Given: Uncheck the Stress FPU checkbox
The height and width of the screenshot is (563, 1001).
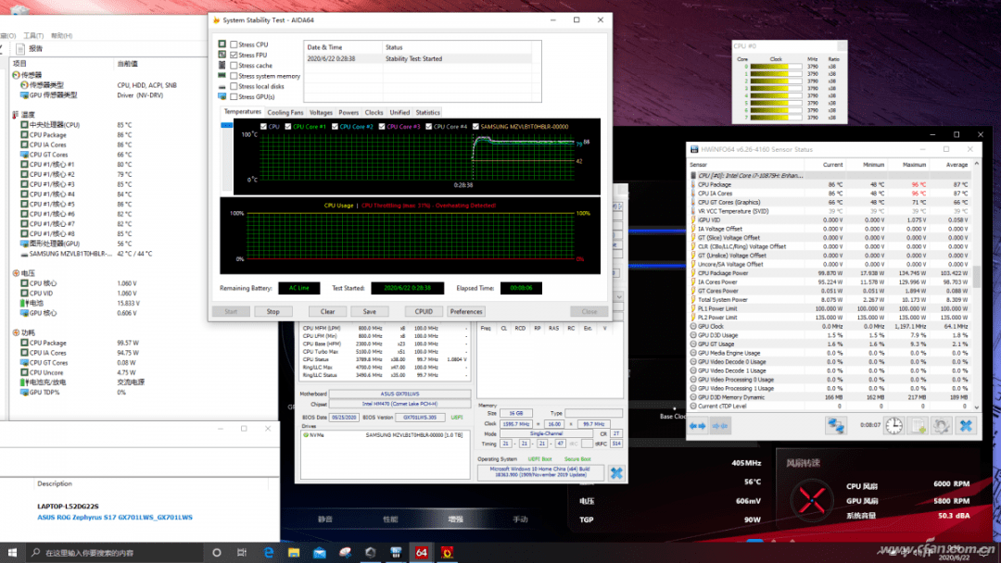Looking at the screenshot, I should point(234,56).
